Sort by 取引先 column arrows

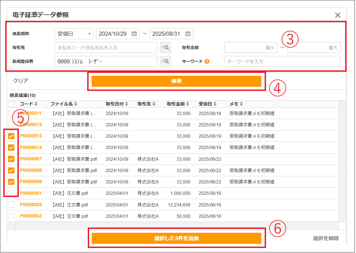coord(154,104)
